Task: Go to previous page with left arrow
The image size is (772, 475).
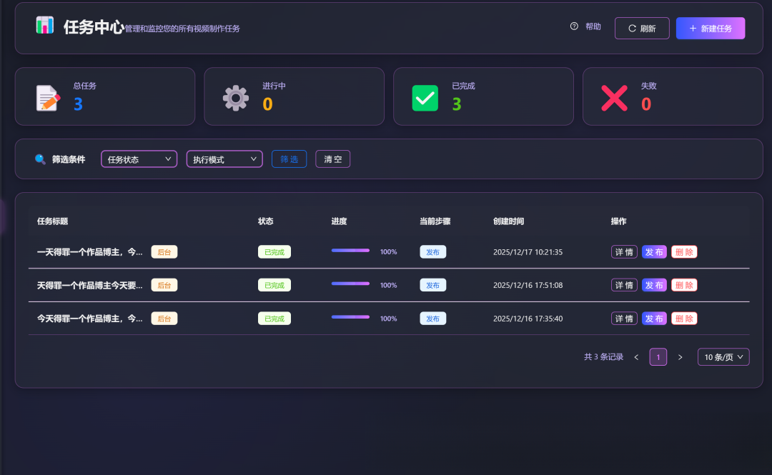Action: click(x=636, y=357)
